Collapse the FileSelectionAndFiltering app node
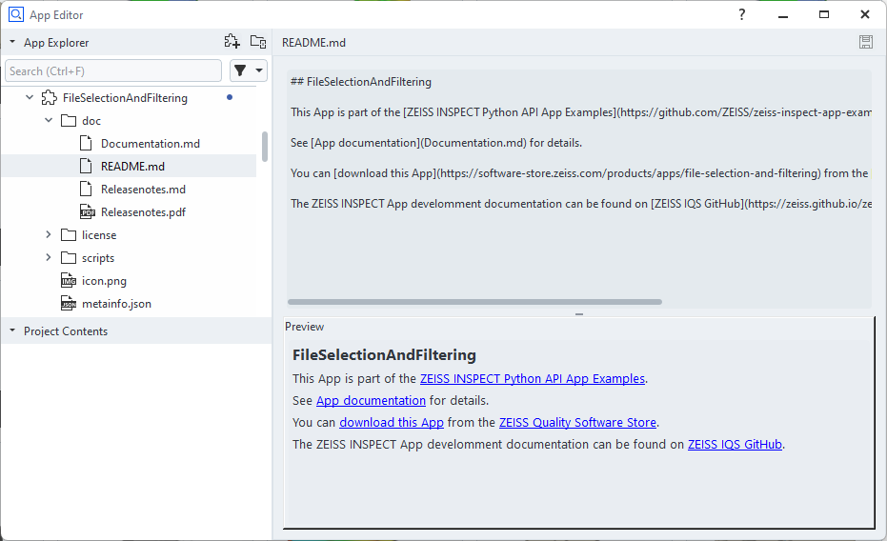The width and height of the screenshot is (887, 541). [30, 98]
